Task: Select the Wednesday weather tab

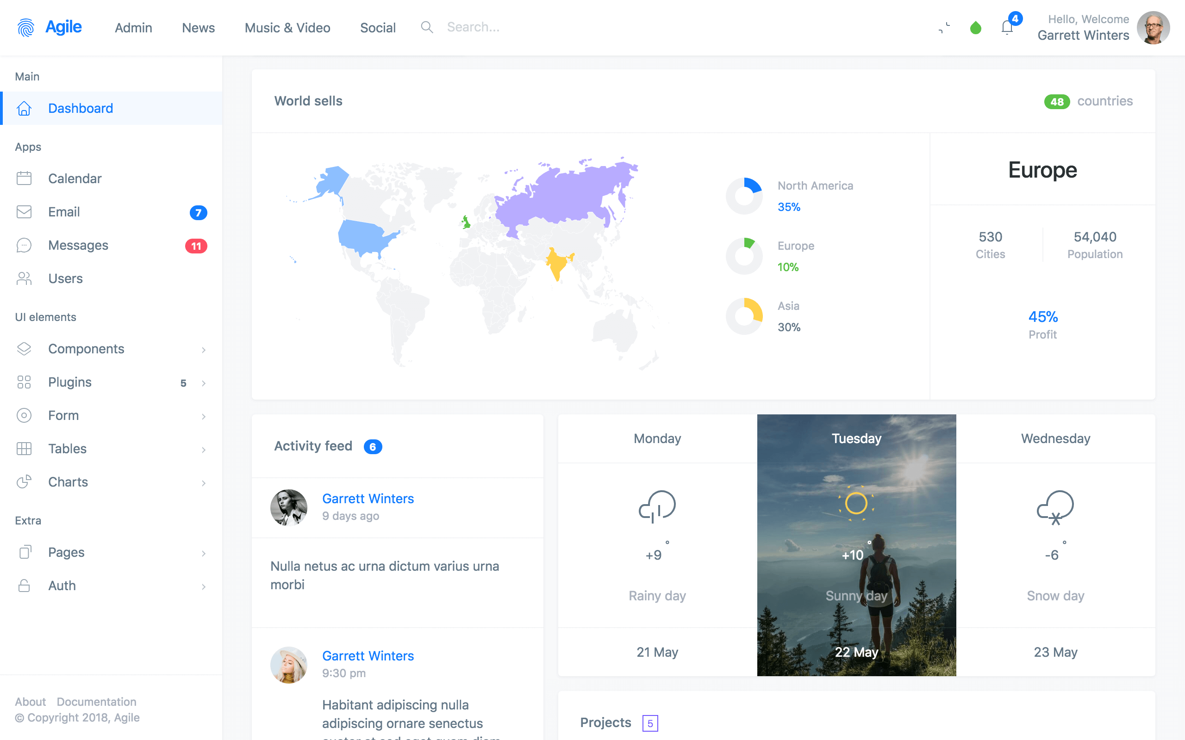Action: [1055, 438]
